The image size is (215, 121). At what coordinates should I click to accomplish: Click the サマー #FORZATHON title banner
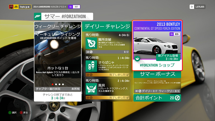click(64, 16)
